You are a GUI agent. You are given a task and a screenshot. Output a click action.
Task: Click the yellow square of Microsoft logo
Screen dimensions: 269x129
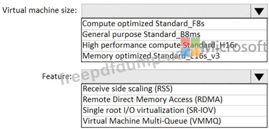[195, 52]
